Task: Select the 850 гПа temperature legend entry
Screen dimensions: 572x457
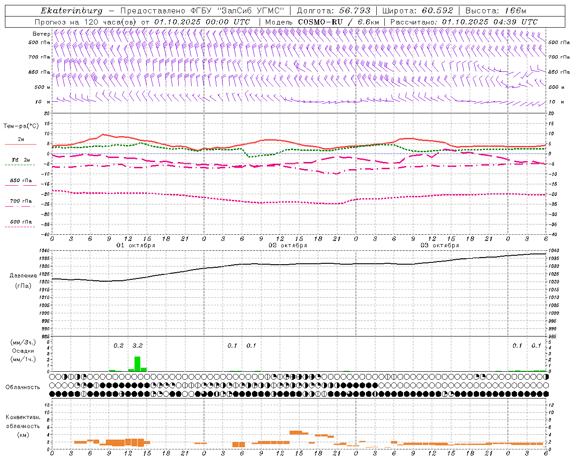Action: pyautogui.click(x=21, y=181)
